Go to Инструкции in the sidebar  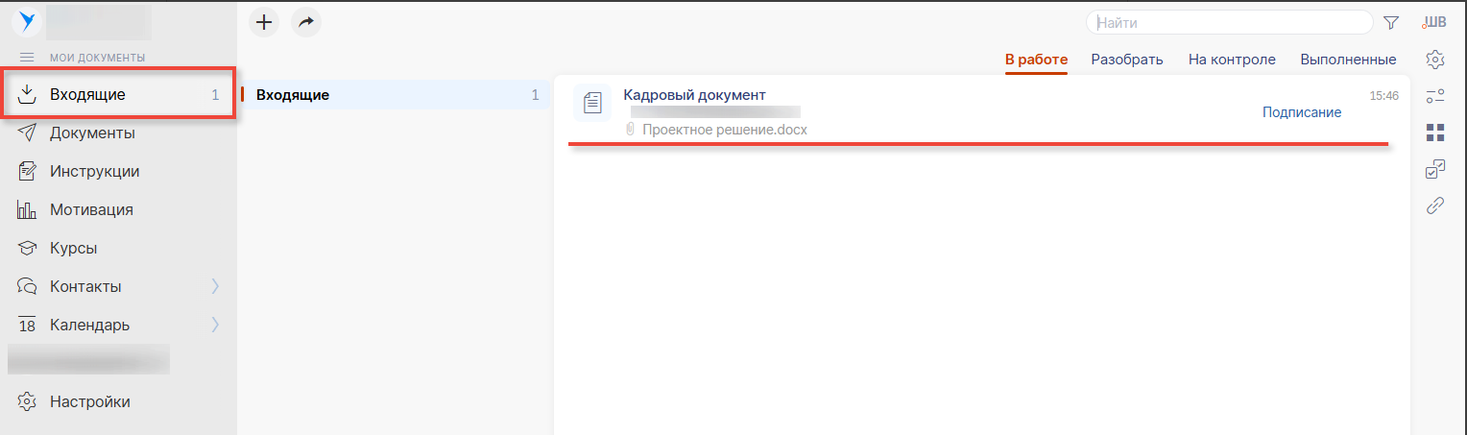pos(94,171)
